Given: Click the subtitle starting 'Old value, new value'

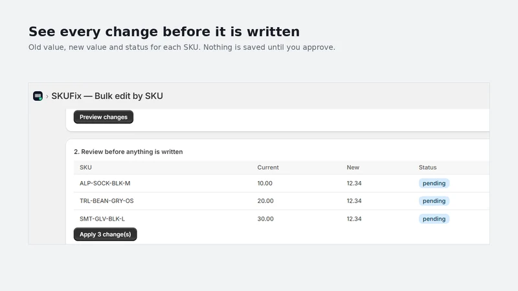Looking at the screenshot, I should point(182,47).
